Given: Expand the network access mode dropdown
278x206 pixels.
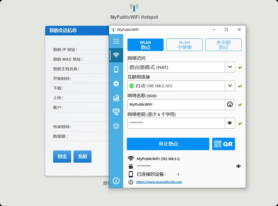Looking at the screenshot, I should click(230, 67).
